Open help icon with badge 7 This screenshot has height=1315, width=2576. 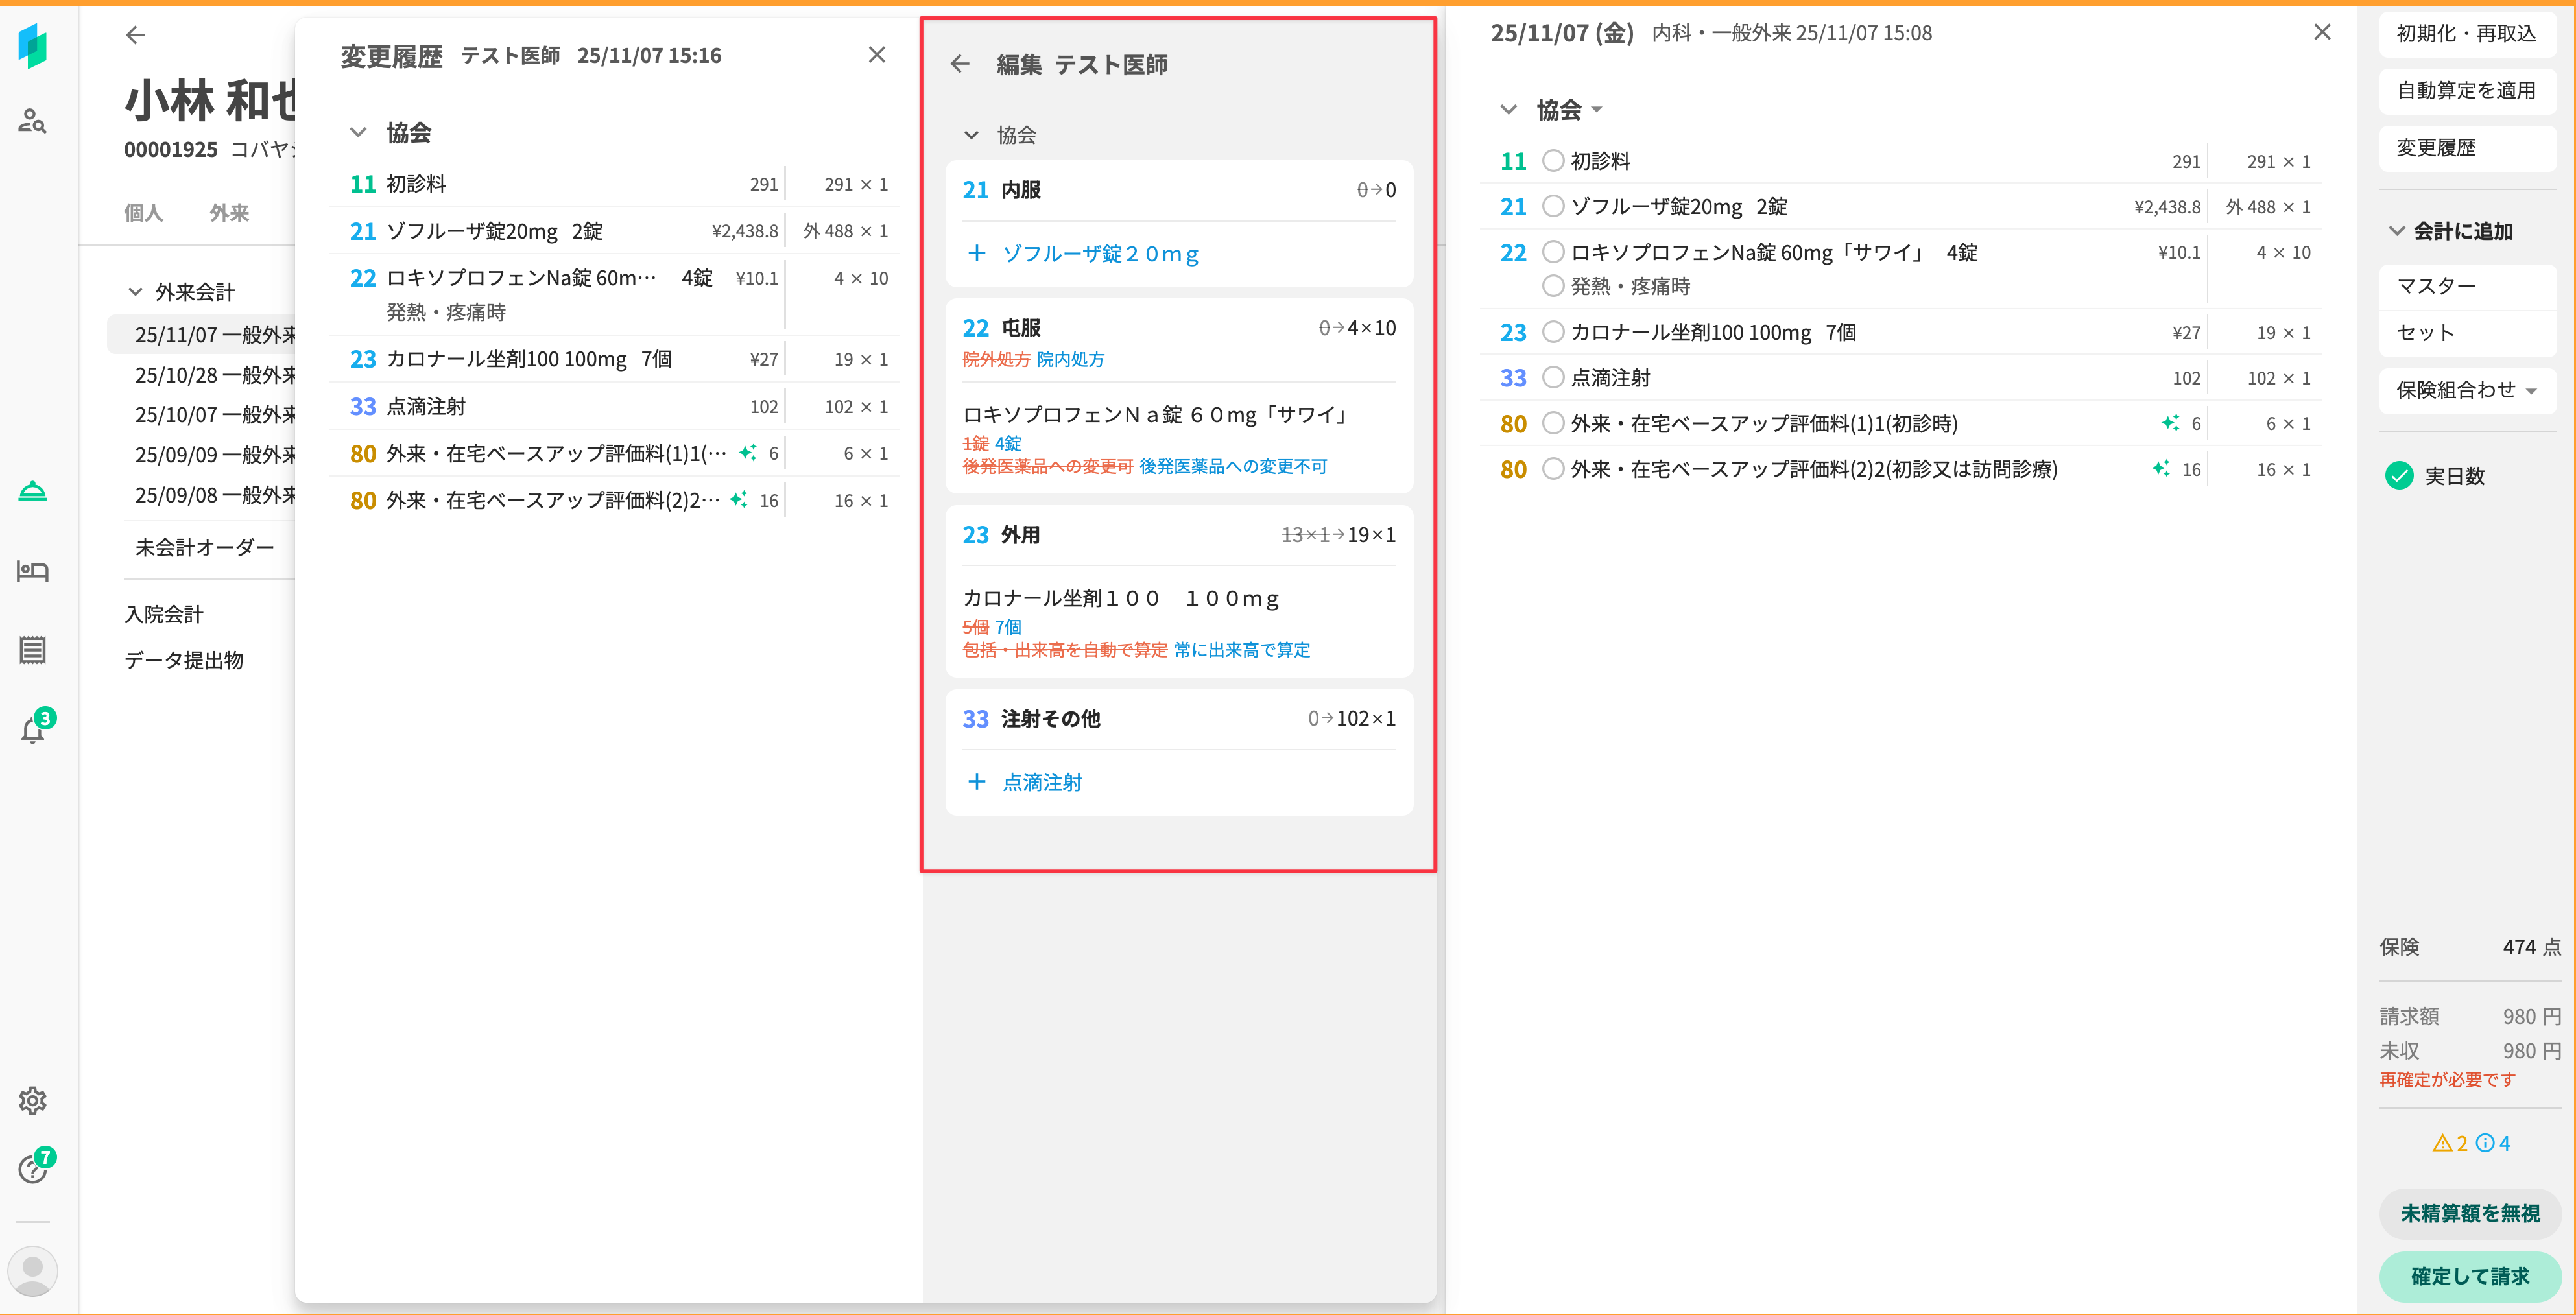coord(32,1169)
